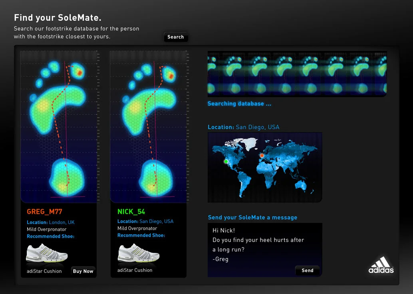Image resolution: width=413 pixels, height=294 pixels.
Task: Open GREG_M77's footstrike pressure map
Action: coord(59,127)
